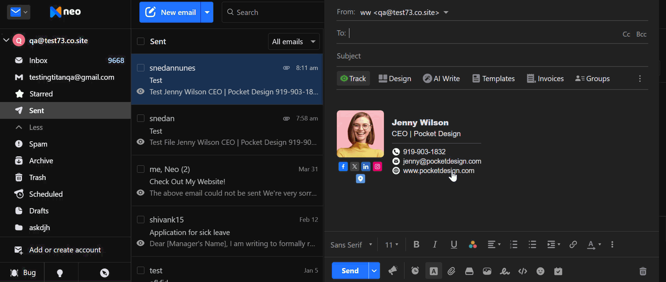Tick the shivank15 email checkbox
The image size is (666, 282).
pos(141,220)
